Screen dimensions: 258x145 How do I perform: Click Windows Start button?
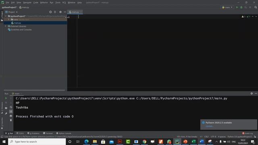4,141
